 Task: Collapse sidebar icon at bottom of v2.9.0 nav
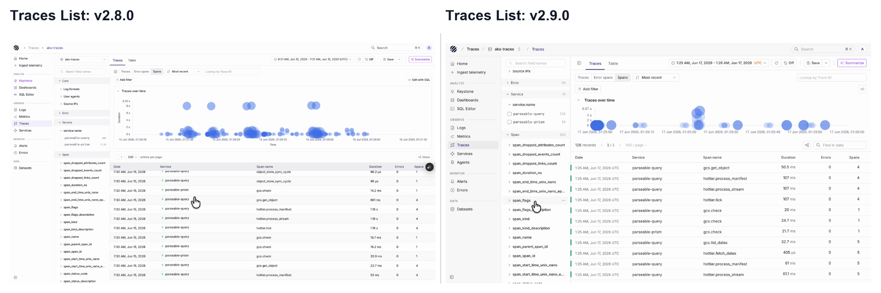tap(452, 277)
